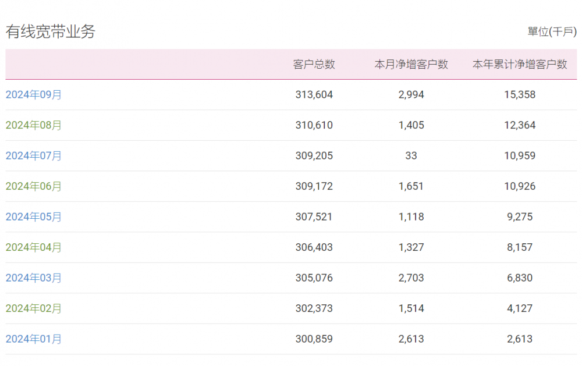Open the 2024年07月 link
Screen dimensions: 582x366
coord(33,155)
